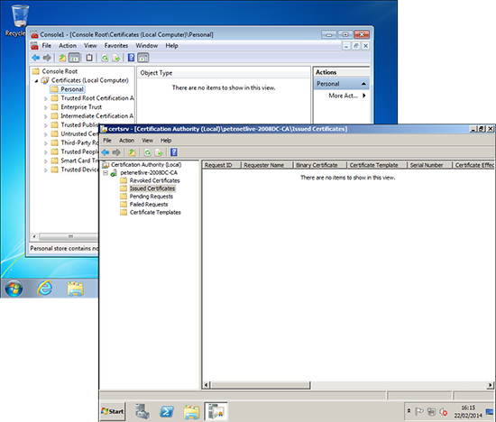Image resolution: width=496 pixels, height=422 pixels.
Task: Click Back arrow in Console1 toolbar
Action: click(36, 58)
